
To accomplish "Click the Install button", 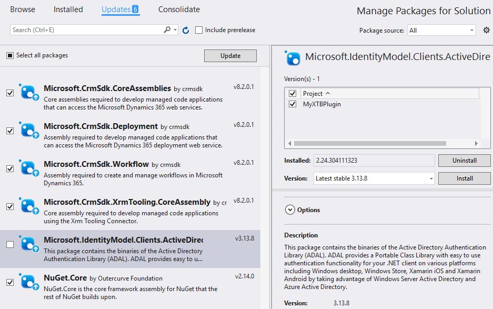I will [x=465, y=178].
